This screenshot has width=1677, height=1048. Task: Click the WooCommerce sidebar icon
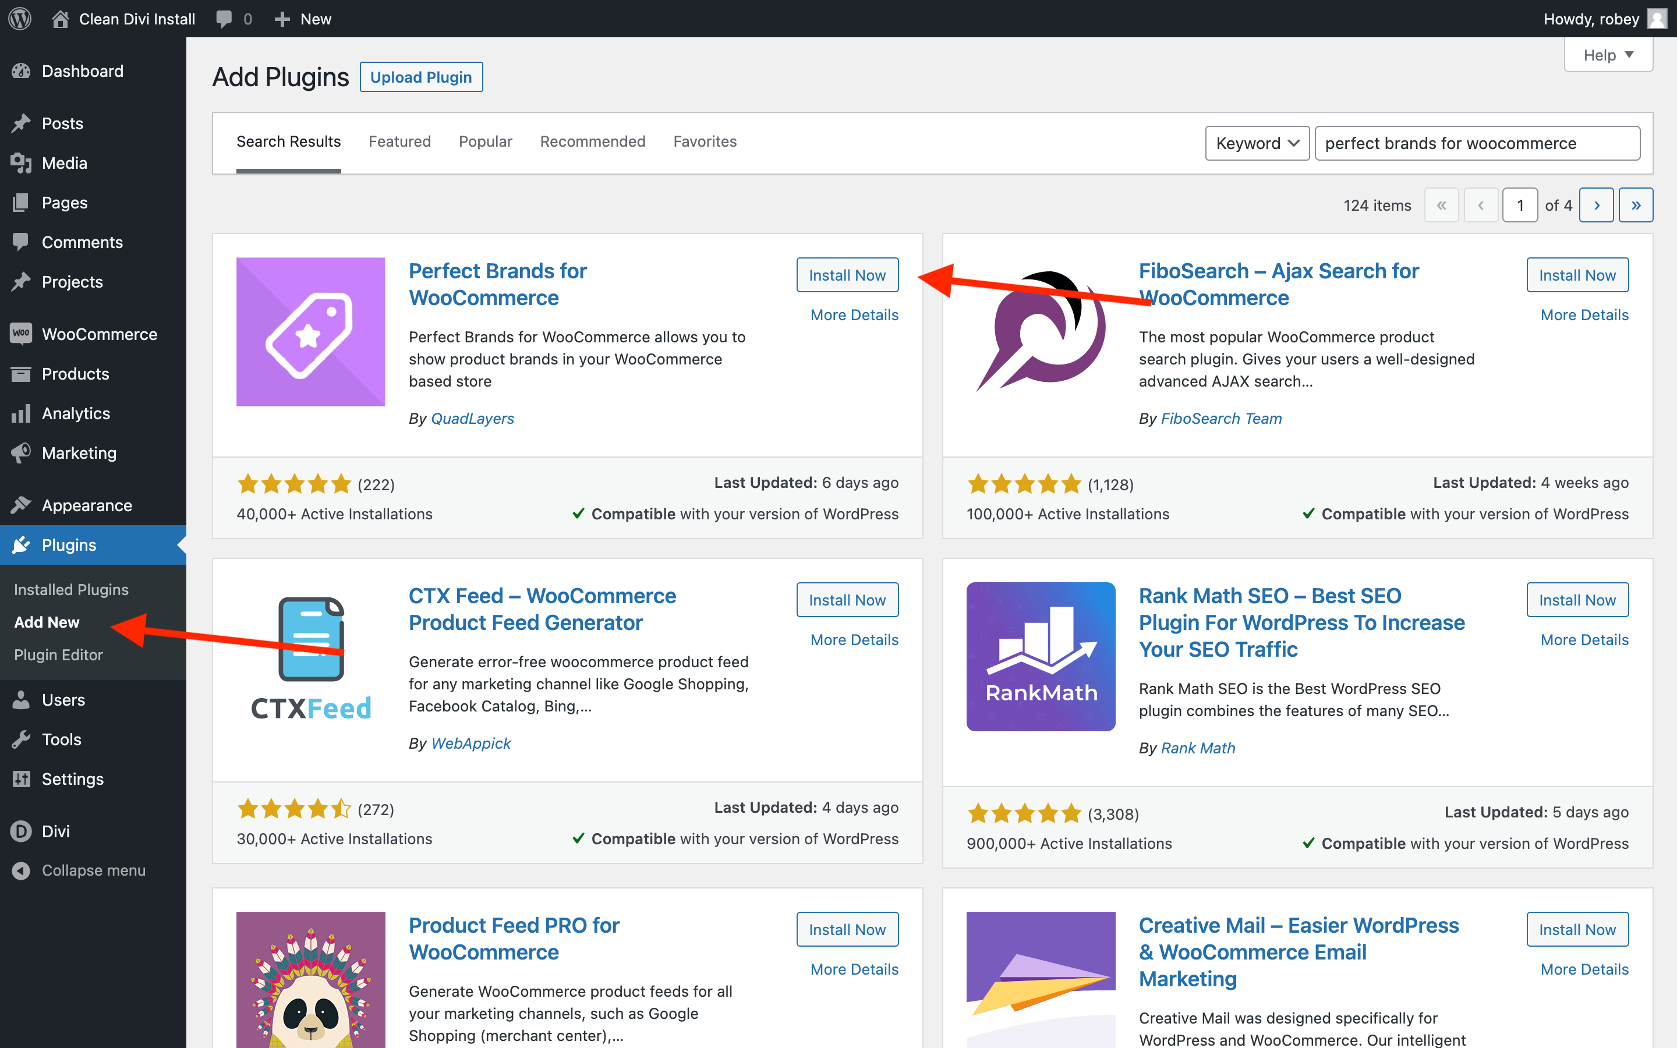pyautogui.click(x=22, y=334)
